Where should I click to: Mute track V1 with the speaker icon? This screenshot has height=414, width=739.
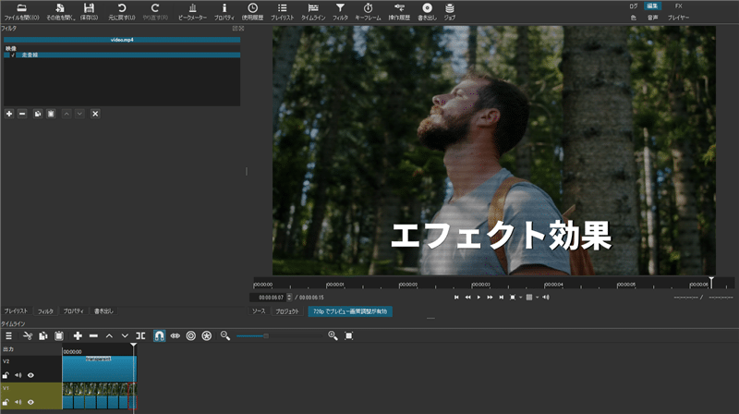(x=18, y=402)
